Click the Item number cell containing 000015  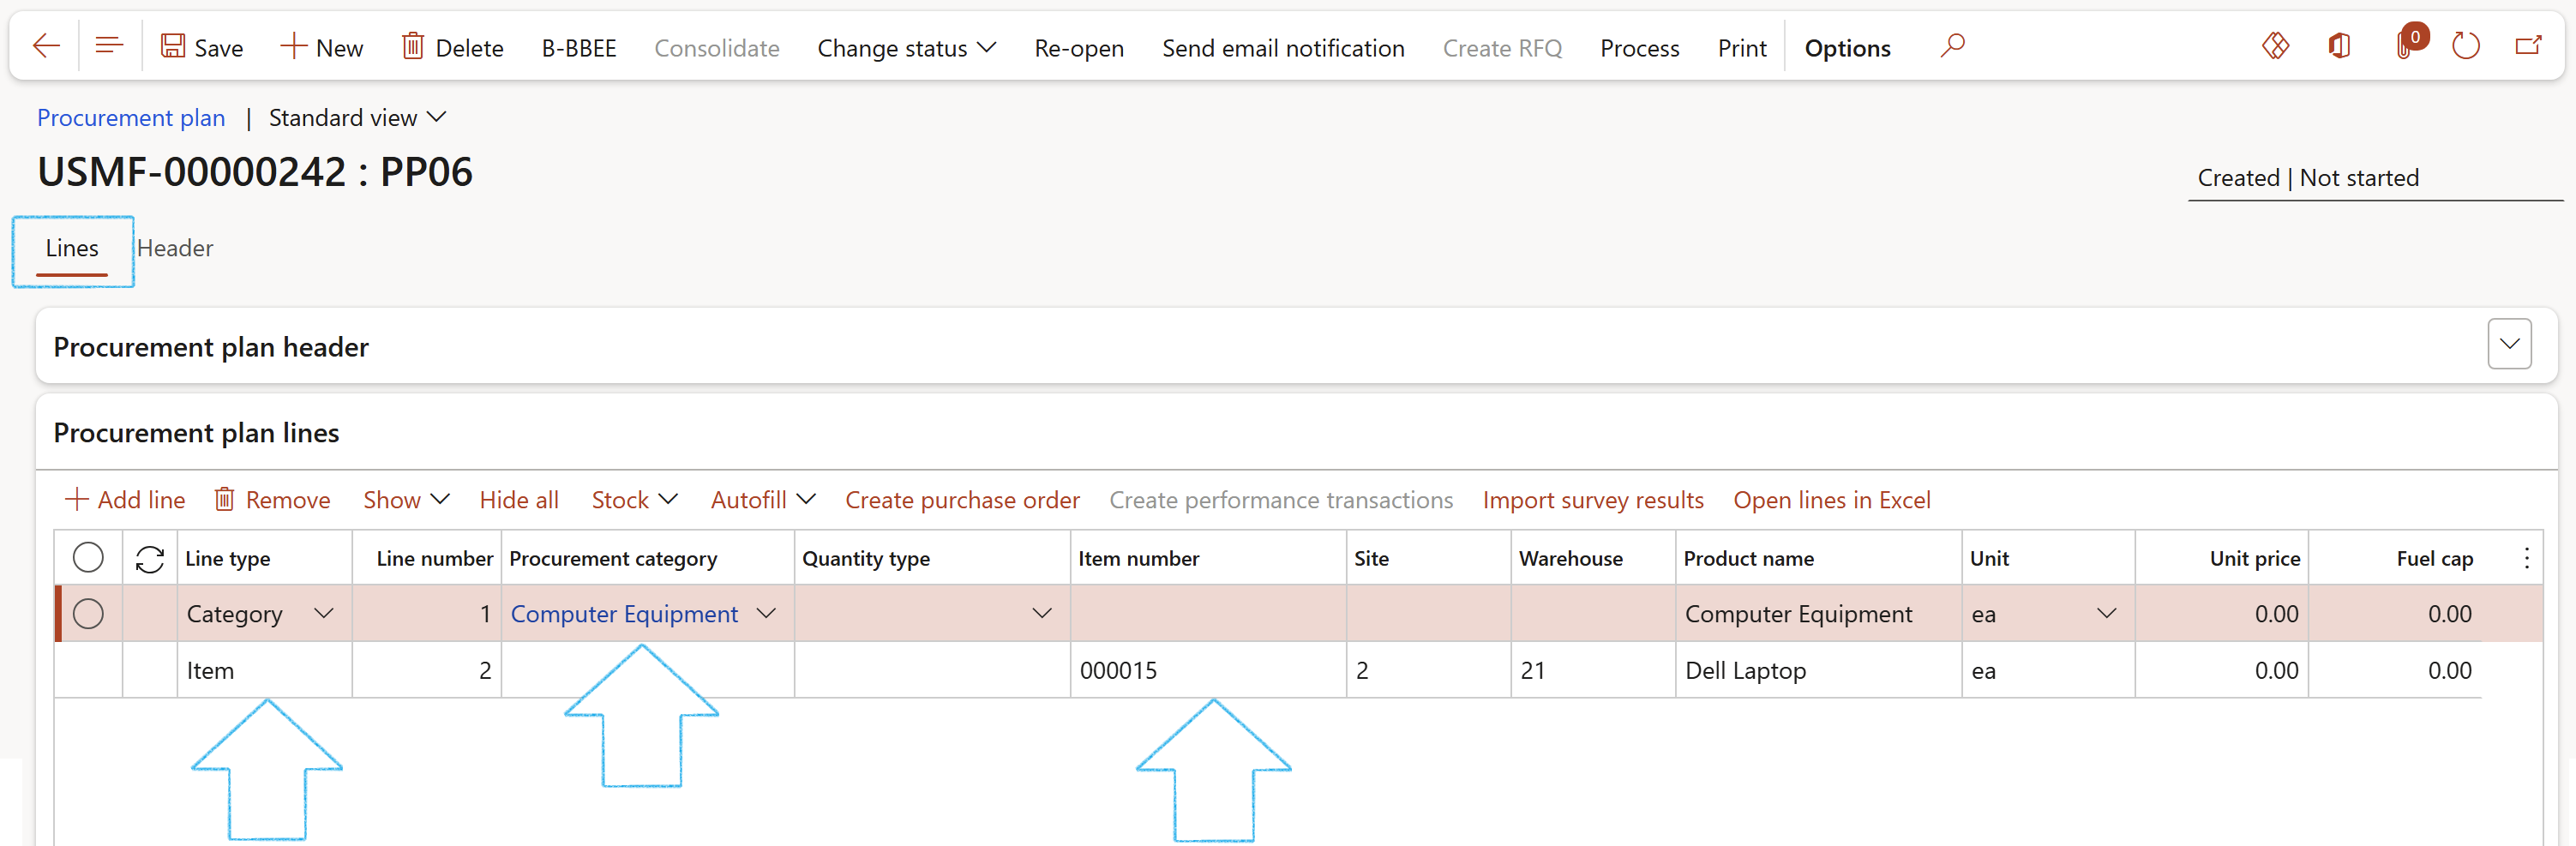point(1118,671)
